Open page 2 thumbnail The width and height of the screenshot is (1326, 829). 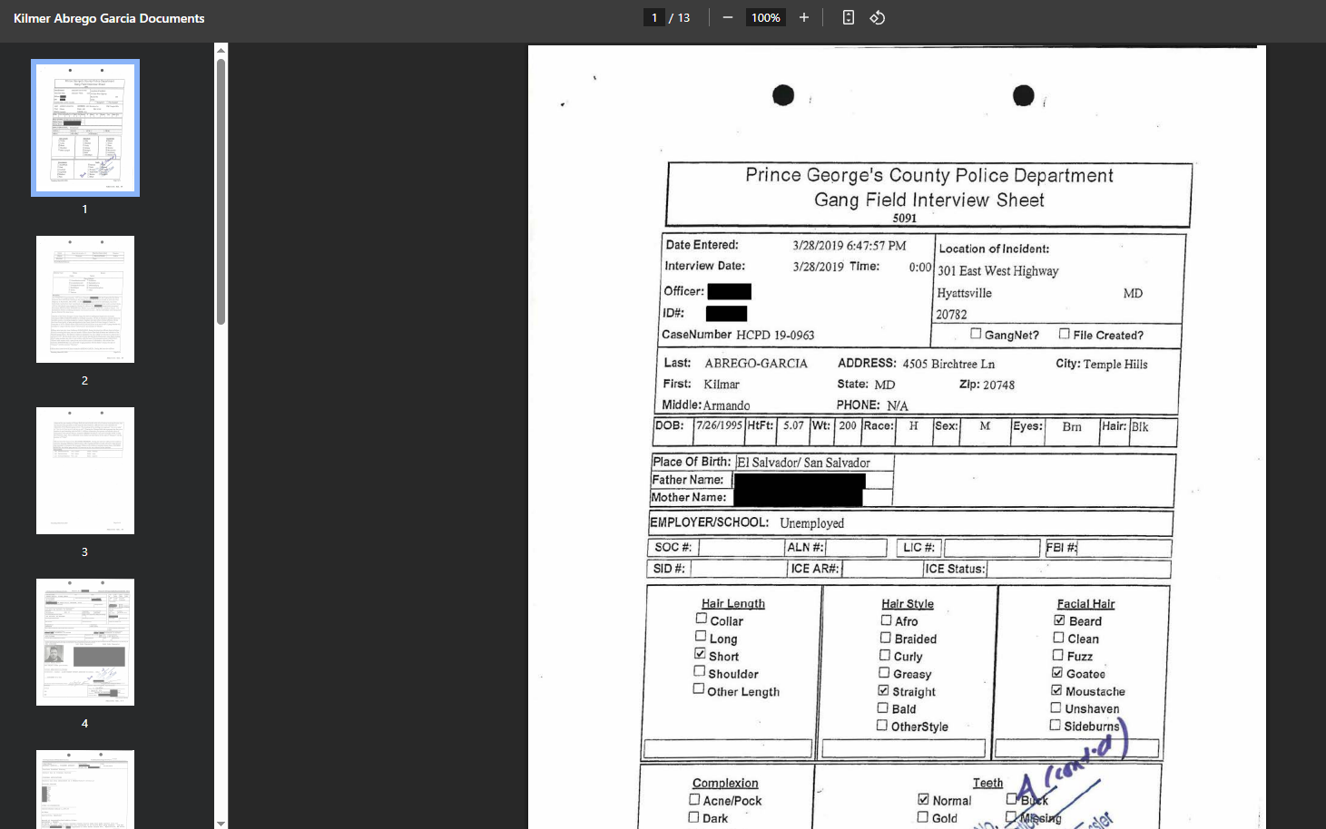tap(85, 299)
